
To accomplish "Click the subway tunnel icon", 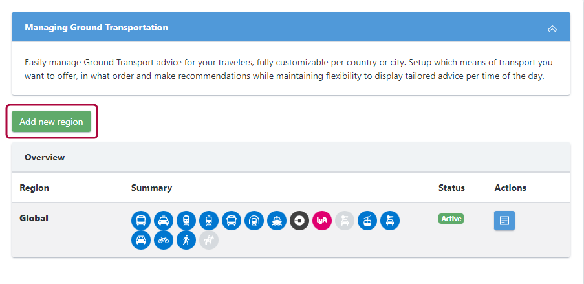I will 254,221.
